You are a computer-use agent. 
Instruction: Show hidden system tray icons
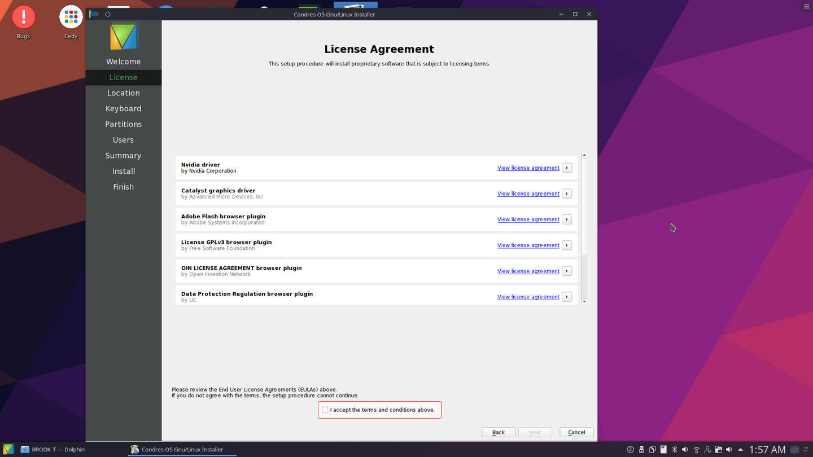coord(740,450)
